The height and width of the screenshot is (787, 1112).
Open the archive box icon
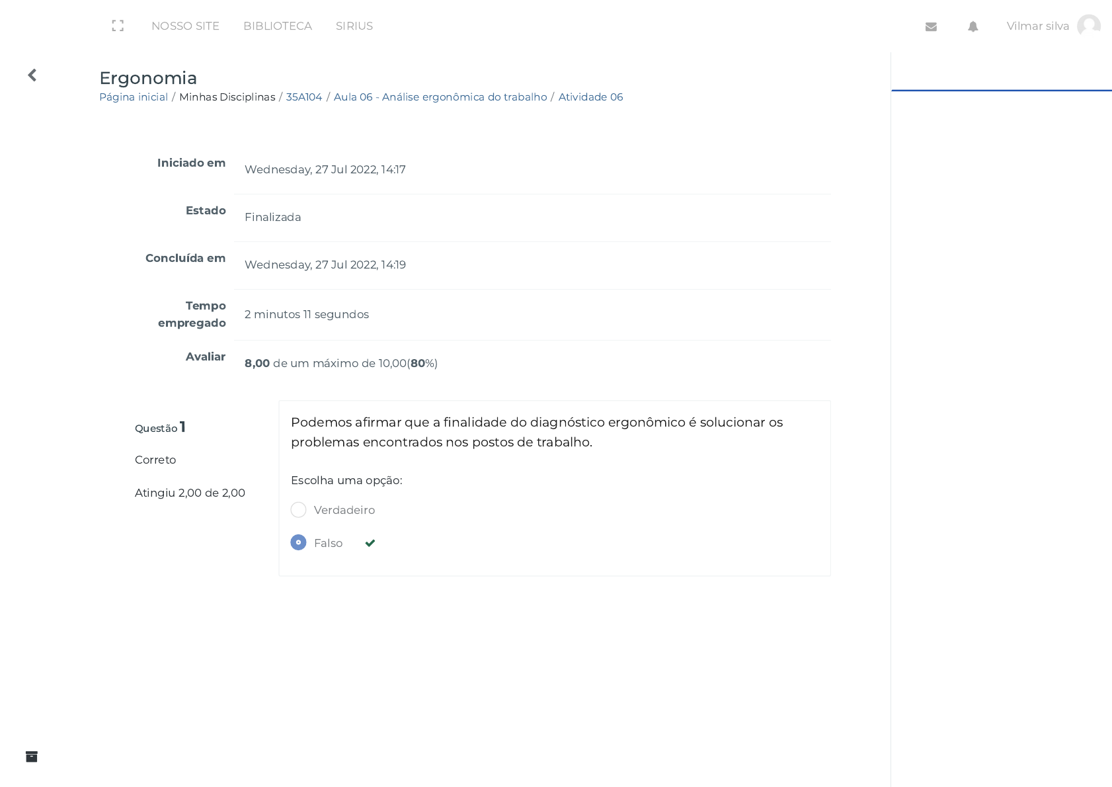pyautogui.click(x=32, y=757)
